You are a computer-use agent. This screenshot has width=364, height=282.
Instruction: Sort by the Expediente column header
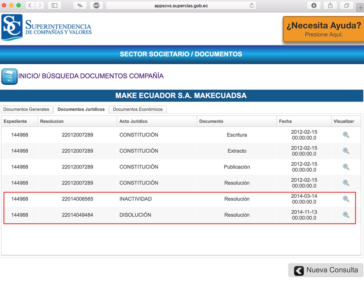click(20, 121)
